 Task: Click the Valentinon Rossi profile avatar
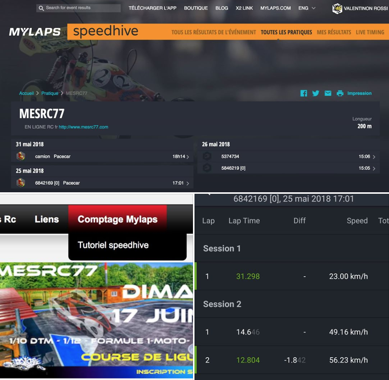pyautogui.click(x=337, y=8)
